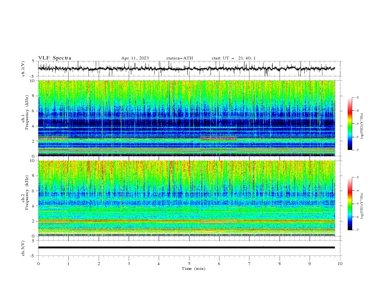Click time axis tick label "7"
The width and height of the screenshot is (383, 296).
tap(250, 264)
